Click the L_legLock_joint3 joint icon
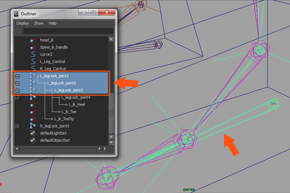The image size is (290, 193). pos(33,90)
